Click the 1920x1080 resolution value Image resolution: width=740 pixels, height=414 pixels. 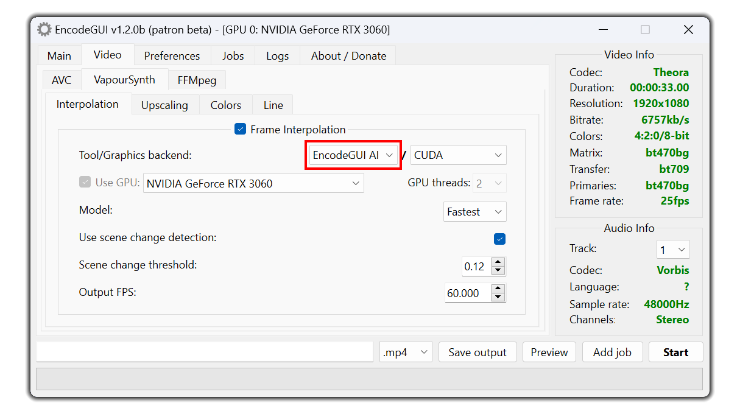[661, 103]
